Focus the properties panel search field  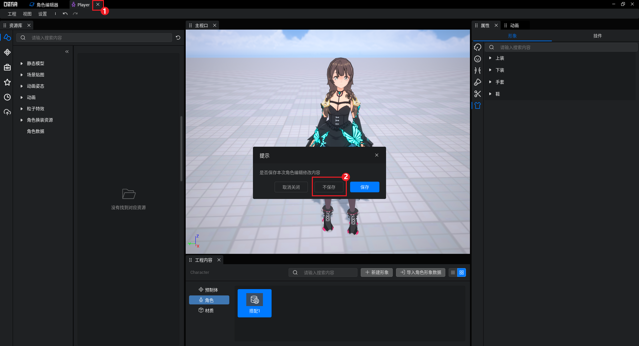tap(561, 47)
